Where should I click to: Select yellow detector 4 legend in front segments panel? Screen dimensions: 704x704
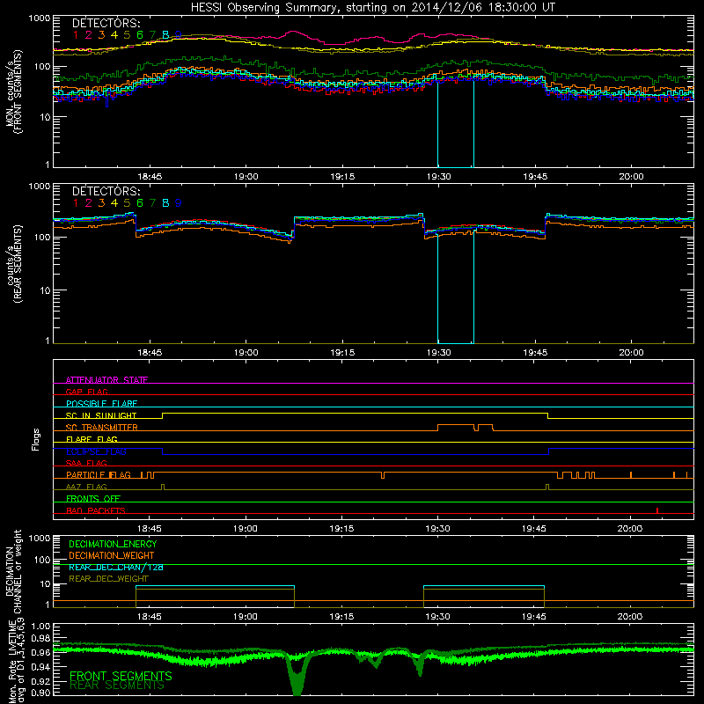[114, 35]
